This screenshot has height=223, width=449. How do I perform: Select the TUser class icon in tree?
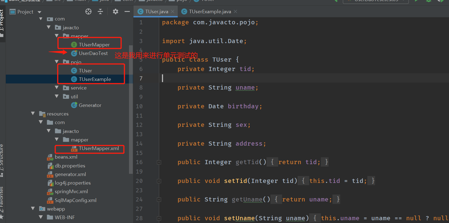pos(74,70)
